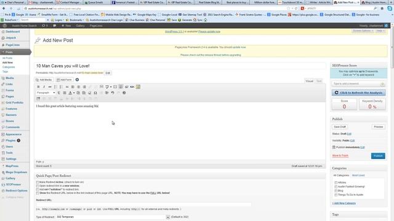
Task: Switch to the Text editor tab
Action: pyautogui.click(x=319, y=81)
